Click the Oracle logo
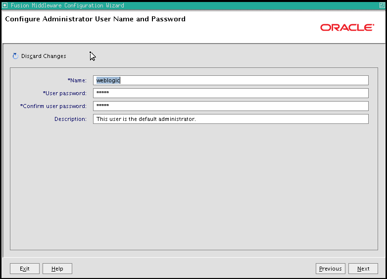387x279 pixels. tap(347, 27)
